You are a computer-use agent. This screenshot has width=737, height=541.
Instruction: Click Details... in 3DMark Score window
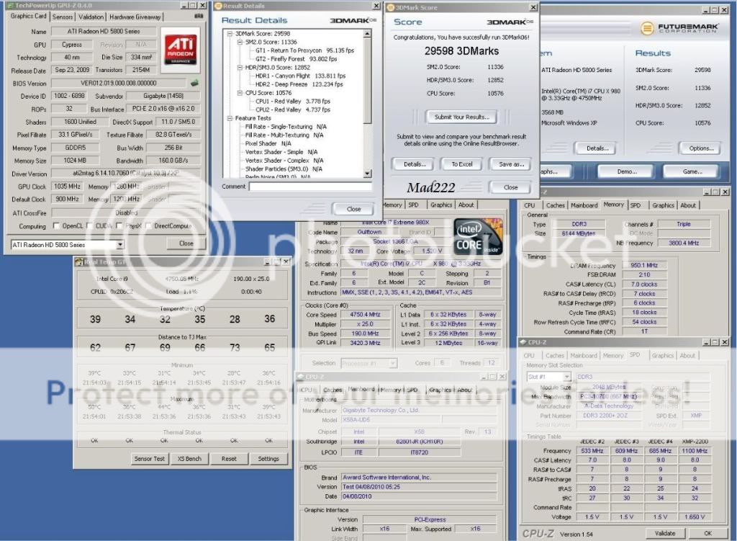point(415,164)
